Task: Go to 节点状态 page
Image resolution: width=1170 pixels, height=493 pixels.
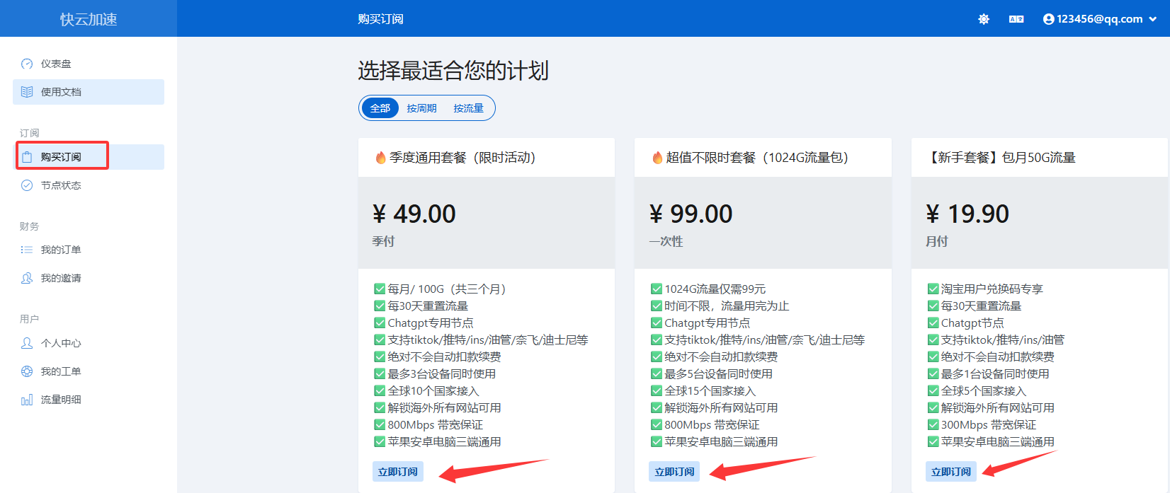Action: [x=89, y=185]
